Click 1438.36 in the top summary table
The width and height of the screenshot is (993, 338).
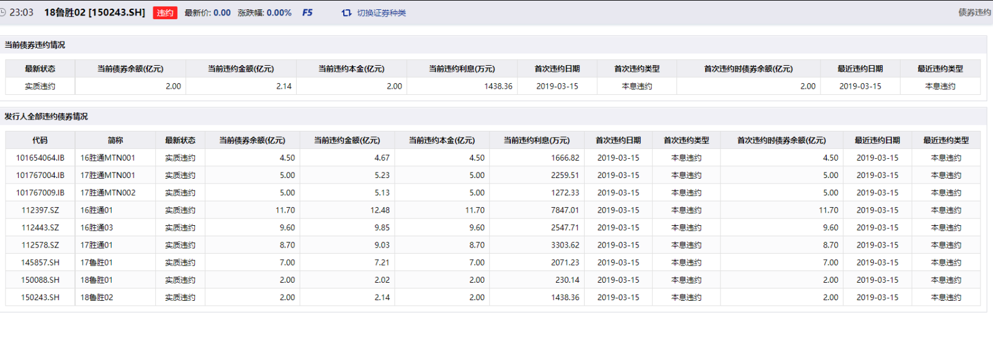[x=498, y=86]
